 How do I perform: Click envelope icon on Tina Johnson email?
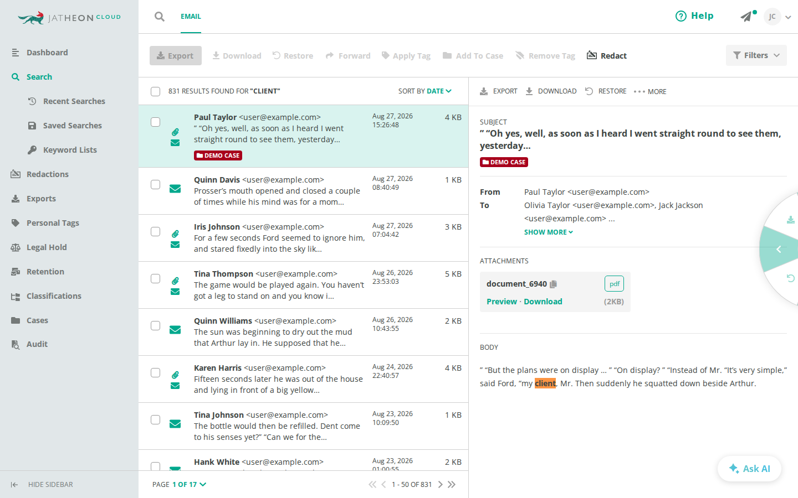click(175, 424)
